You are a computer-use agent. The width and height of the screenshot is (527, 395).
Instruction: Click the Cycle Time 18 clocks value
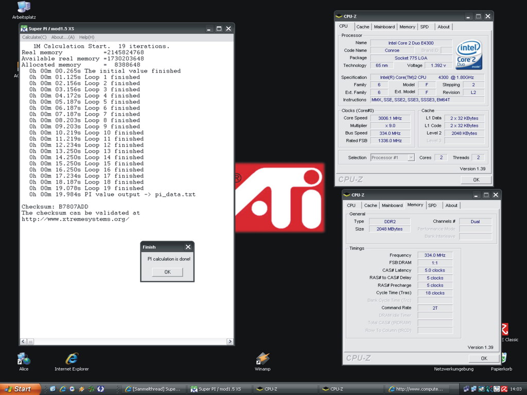435,293
